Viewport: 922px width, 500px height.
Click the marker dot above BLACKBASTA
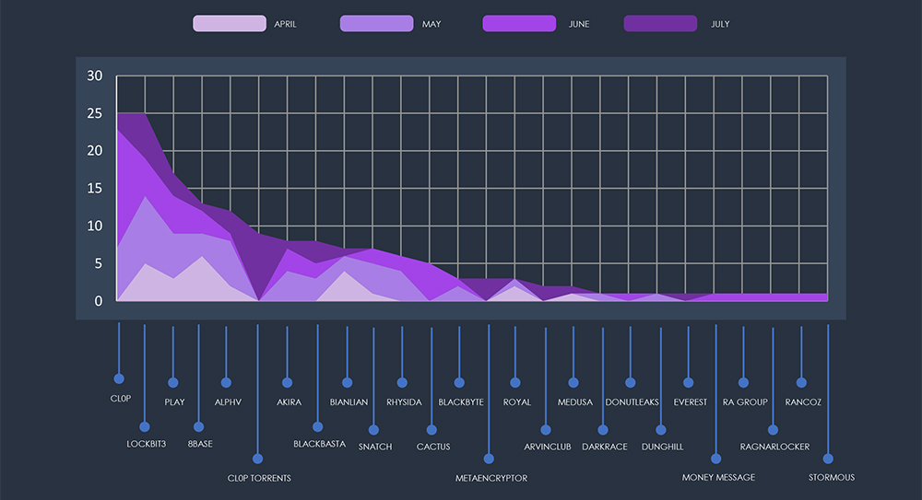click(317, 426)
